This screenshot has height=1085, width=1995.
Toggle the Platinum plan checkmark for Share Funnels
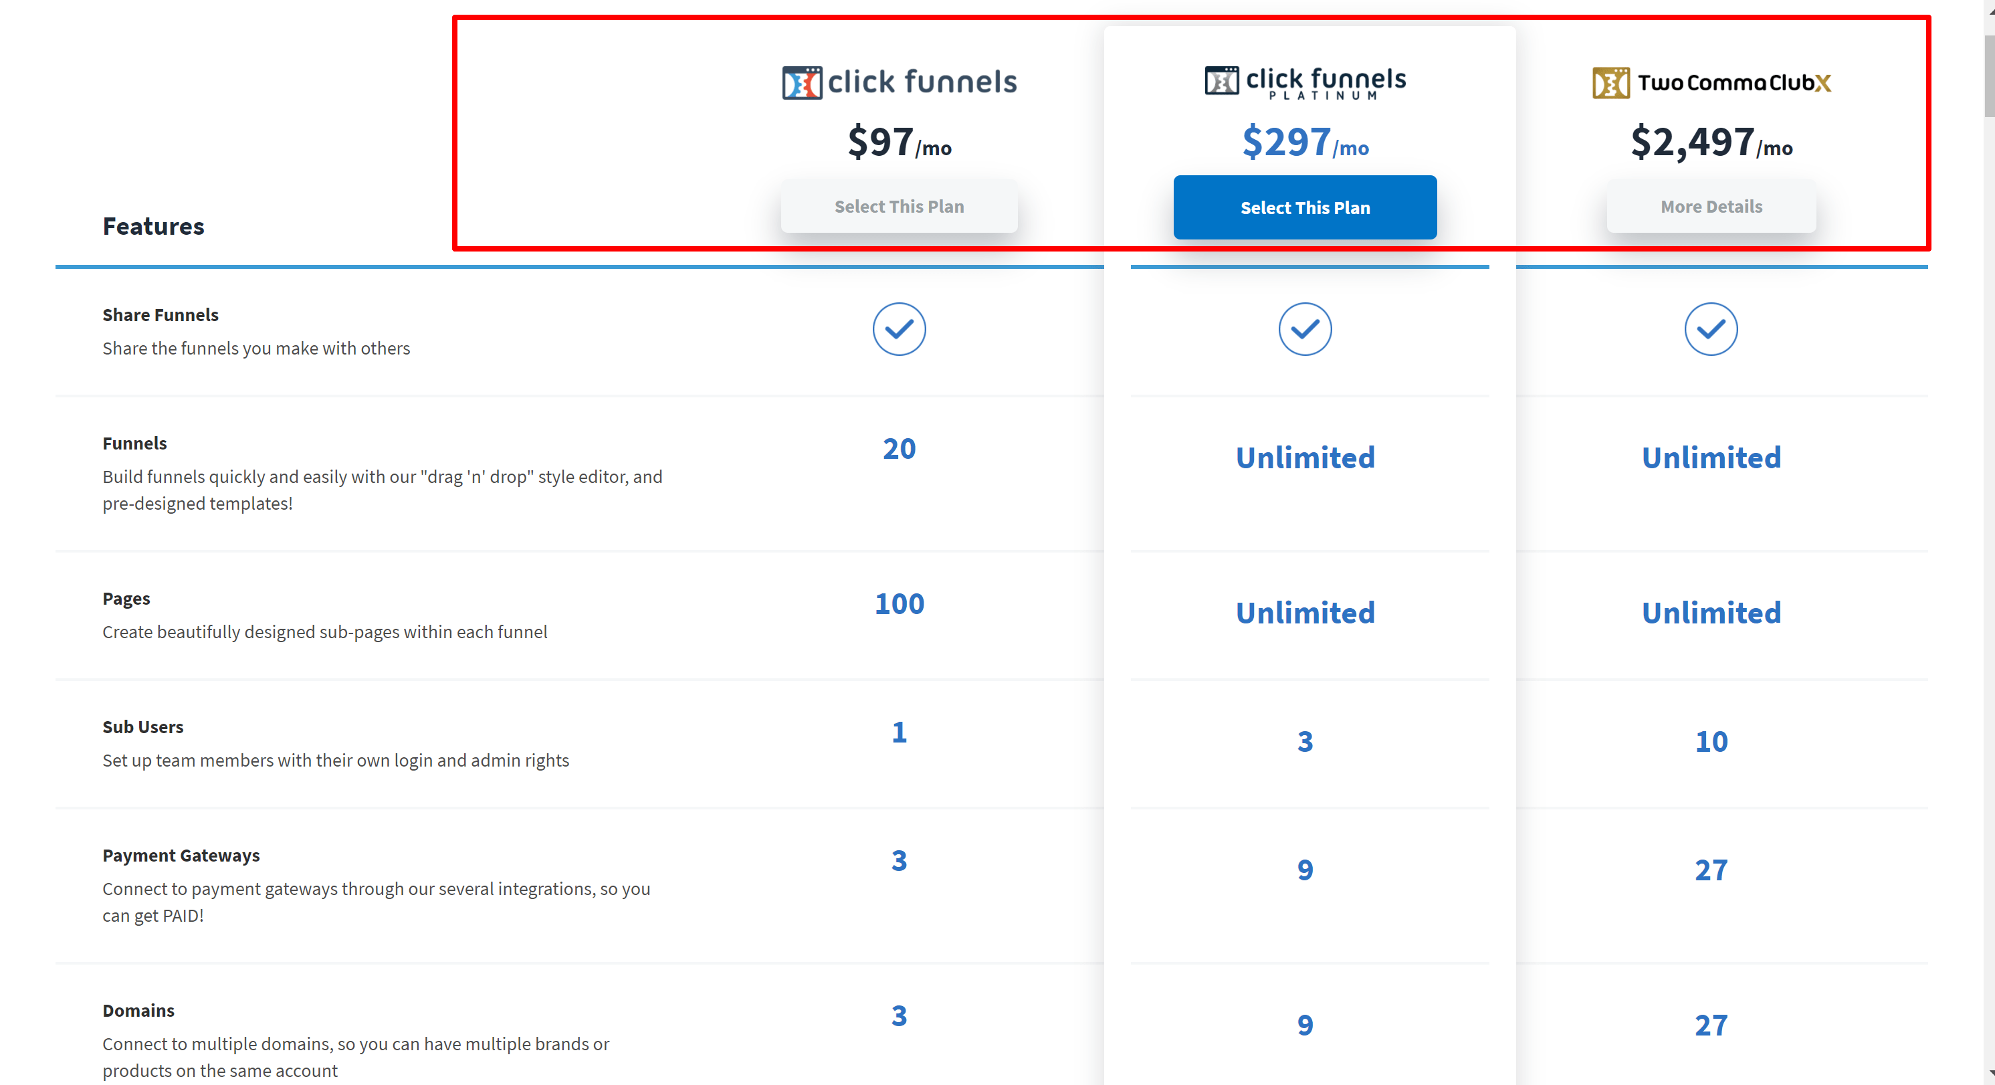pyautogui.click(x=1305, y=328)
